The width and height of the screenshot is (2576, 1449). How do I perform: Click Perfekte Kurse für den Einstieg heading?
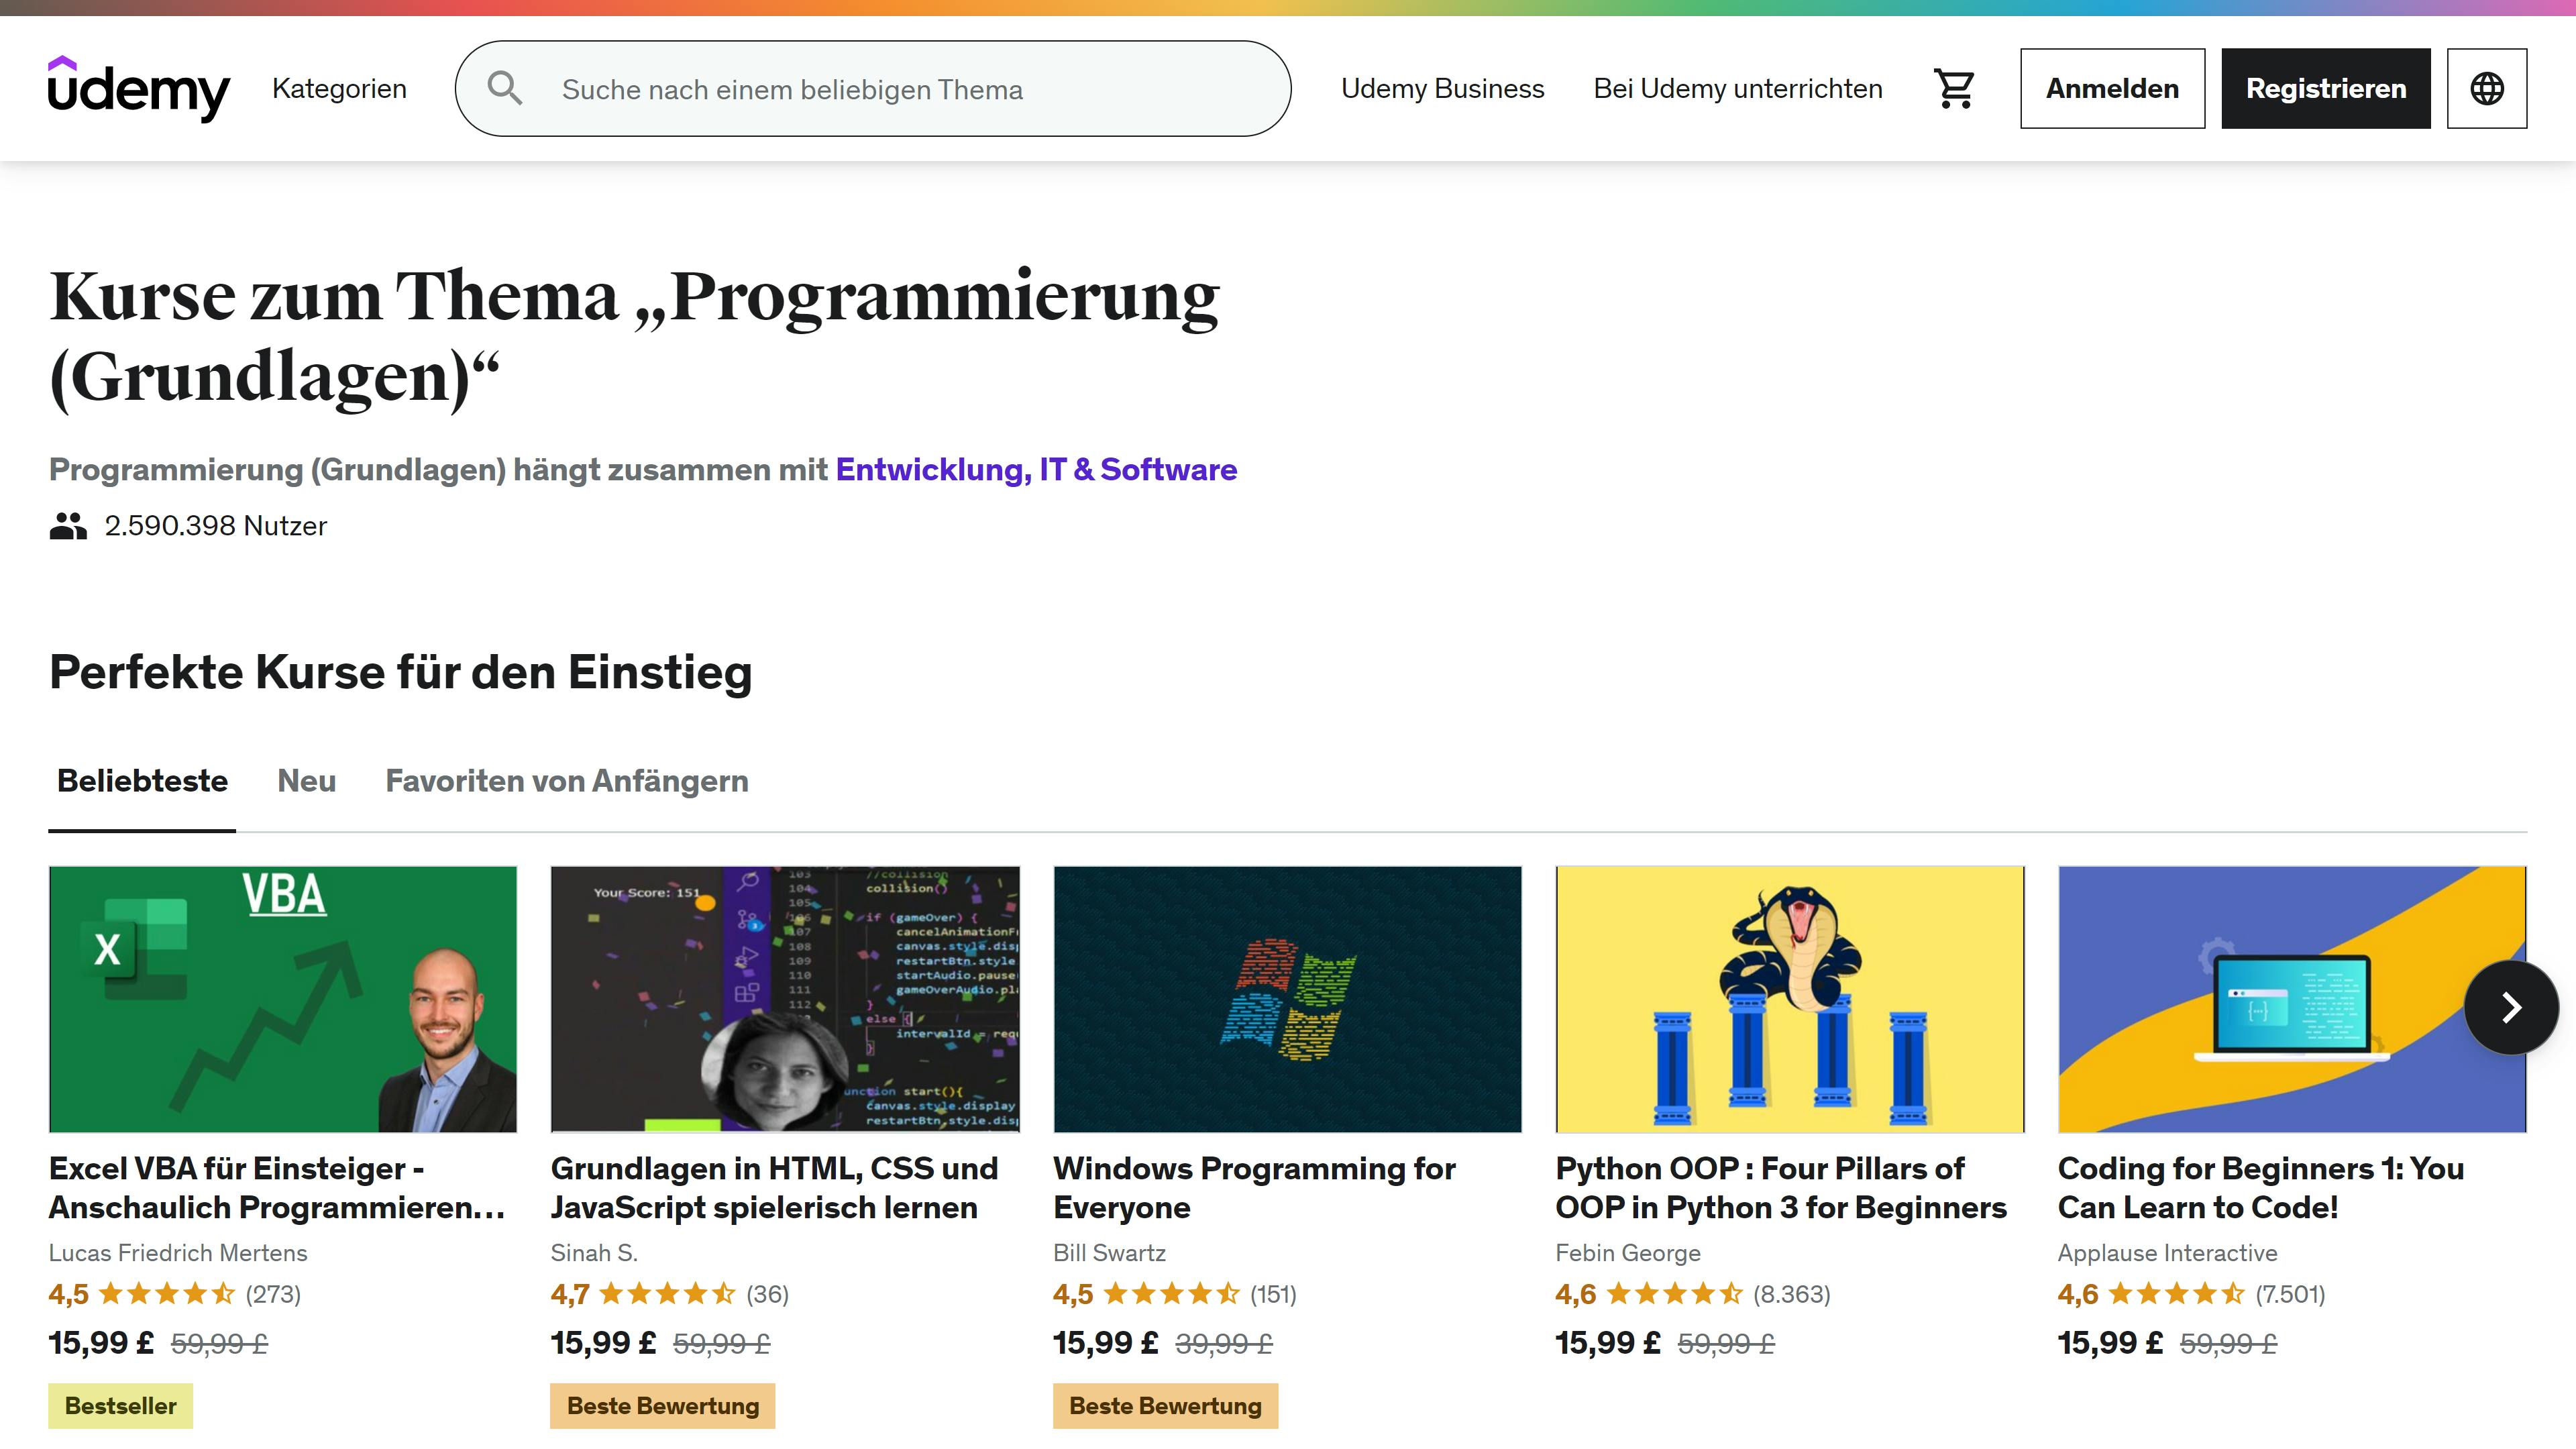pyautogui.click(x=400, y=672)
